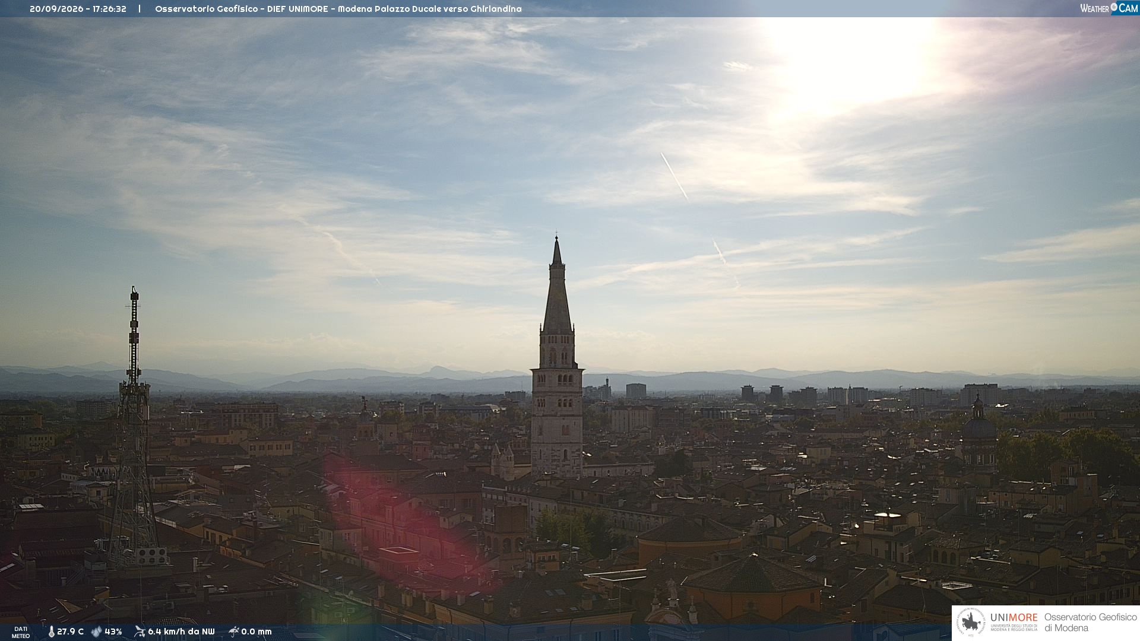Click the WeatherCam camera lens logo
The height and width of the screenshot is (641, 1140).
[x=1114, y=7]
